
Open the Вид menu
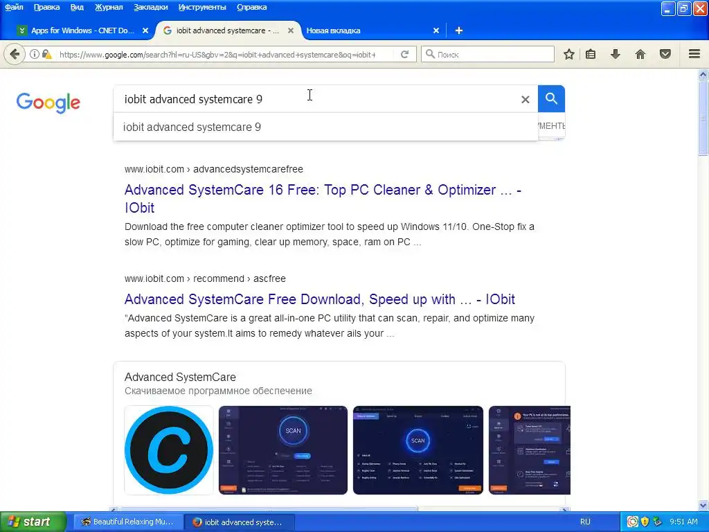[x=77, y=7]
